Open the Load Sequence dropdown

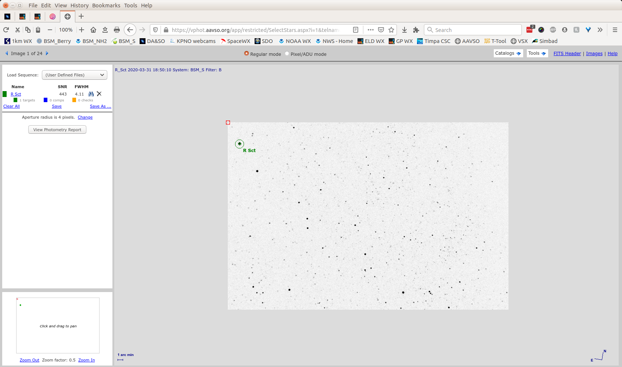[75, 75]
